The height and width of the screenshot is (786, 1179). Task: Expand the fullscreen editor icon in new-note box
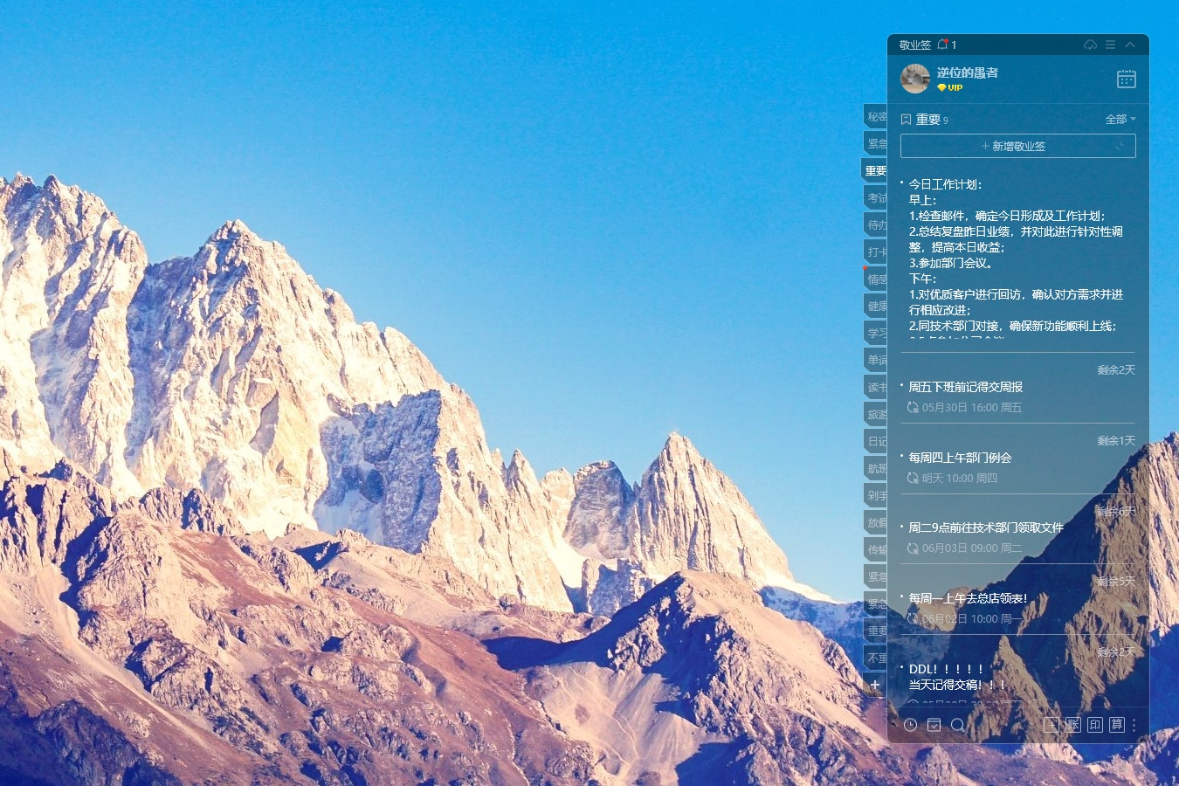click(1120, 147)
